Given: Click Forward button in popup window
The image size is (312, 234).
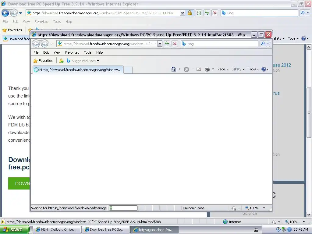Looking at the screenshot, I should click(x=44, y=44).
